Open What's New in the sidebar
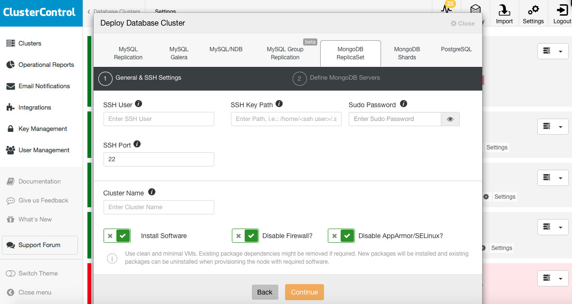The height and width of the screenshot is (304, 572). point(29,220)
